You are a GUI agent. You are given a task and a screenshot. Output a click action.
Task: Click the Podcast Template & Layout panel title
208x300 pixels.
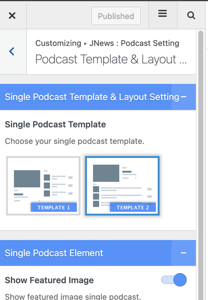(111, 59)
